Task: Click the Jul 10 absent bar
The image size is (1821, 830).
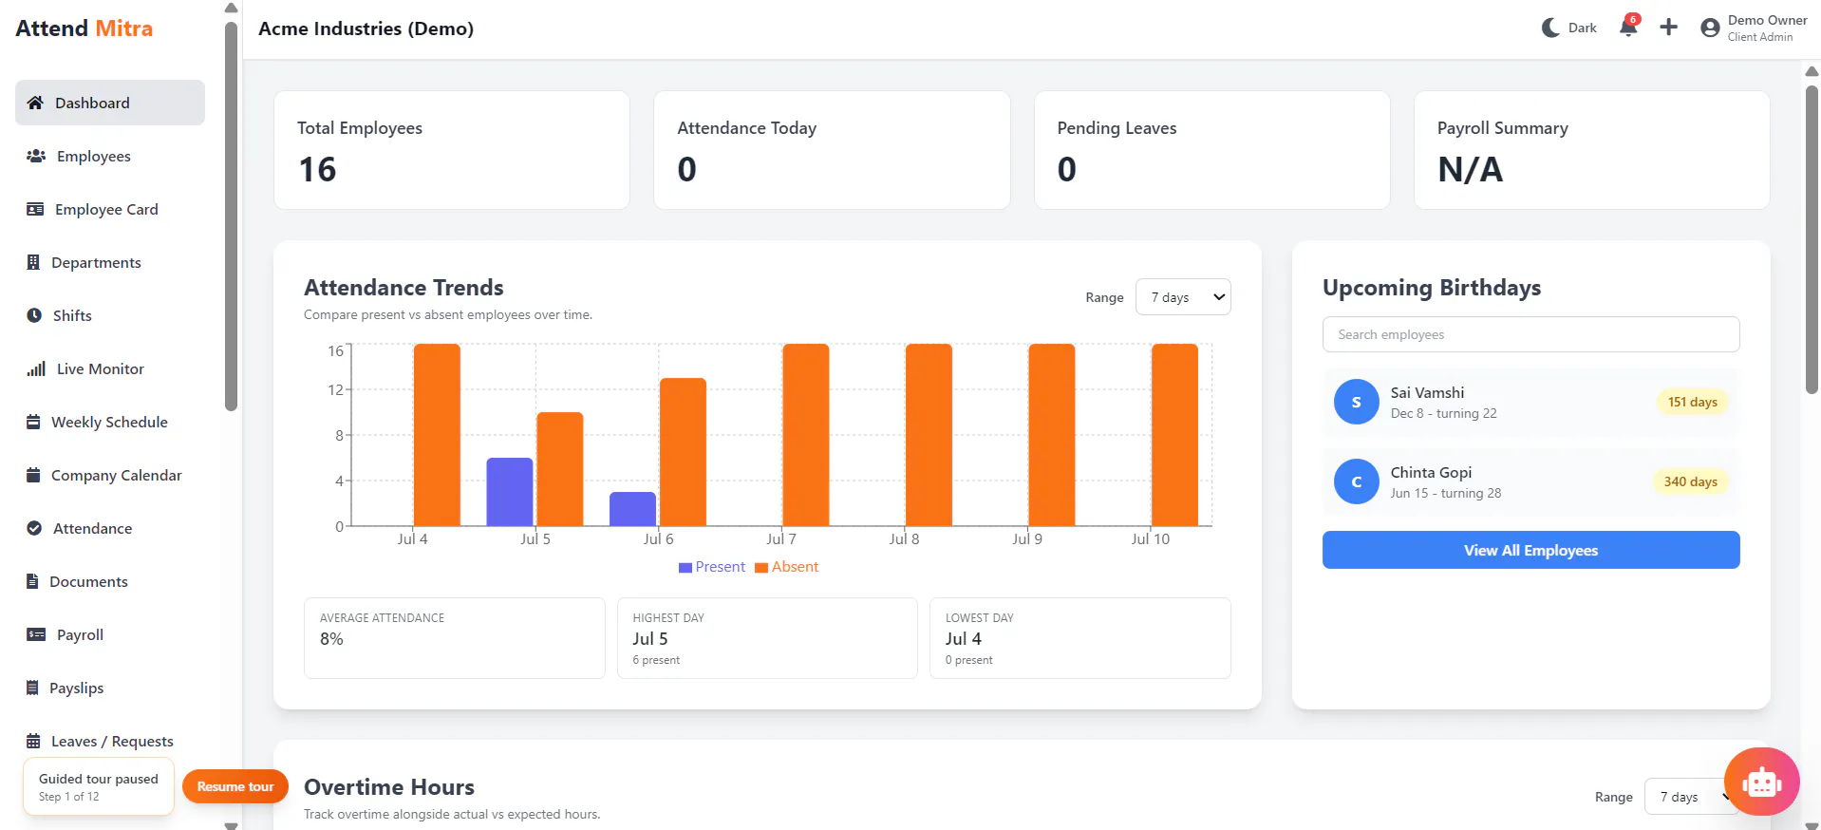Action: point(1174,435)
